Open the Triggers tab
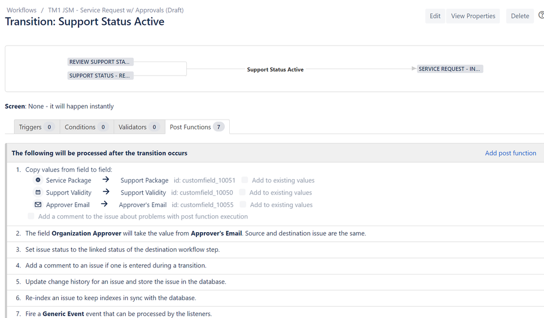Screen dimensions: 544x318 [37, 127]
